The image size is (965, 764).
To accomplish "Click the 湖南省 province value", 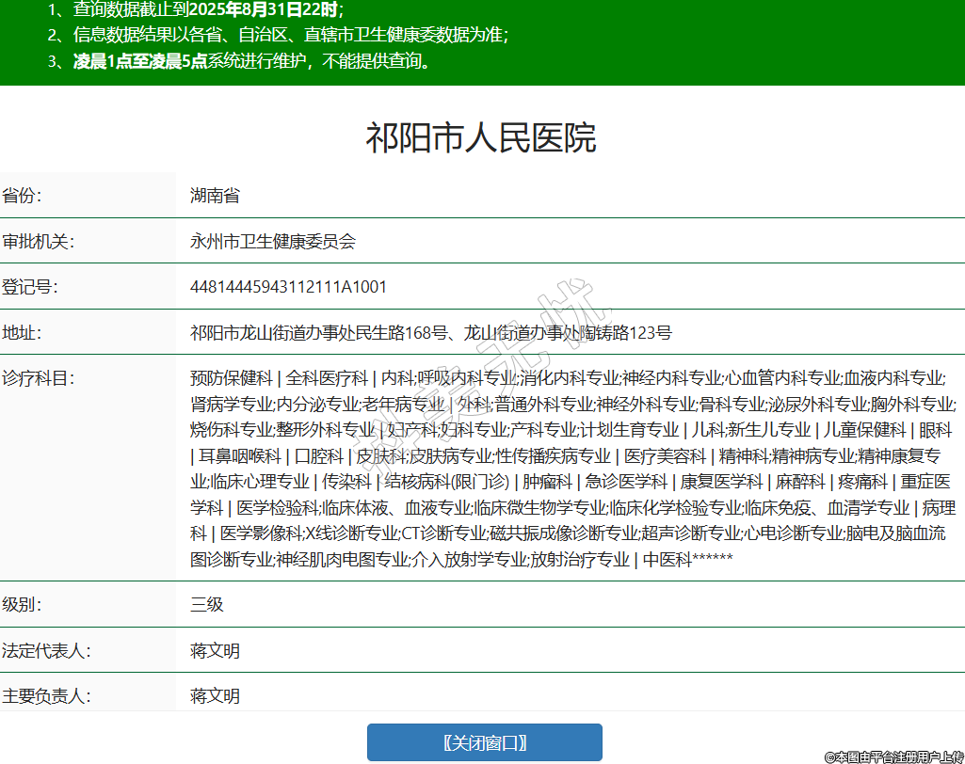I will (215, 196).
